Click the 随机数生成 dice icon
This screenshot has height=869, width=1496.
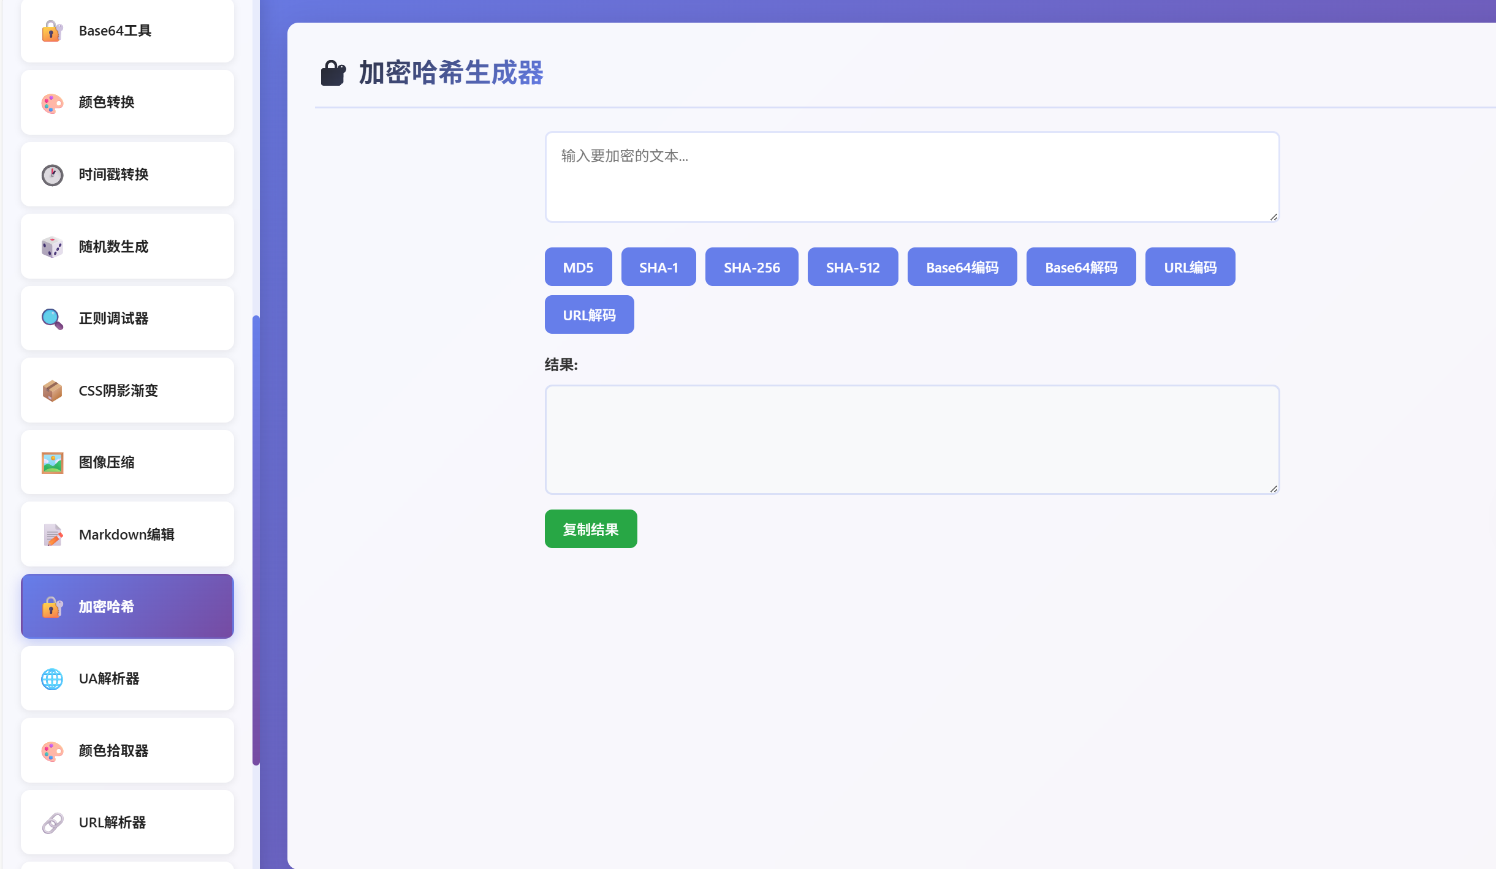[x=52, y=247]
